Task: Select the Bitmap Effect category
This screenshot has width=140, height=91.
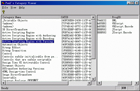Action: 11,48
